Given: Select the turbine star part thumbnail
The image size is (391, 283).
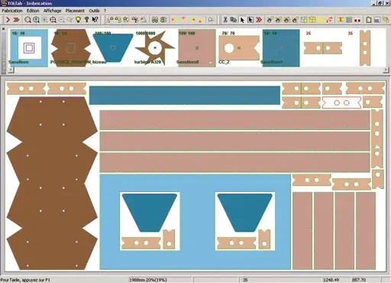Looking at the screenshot, I should tap(154, 48).
